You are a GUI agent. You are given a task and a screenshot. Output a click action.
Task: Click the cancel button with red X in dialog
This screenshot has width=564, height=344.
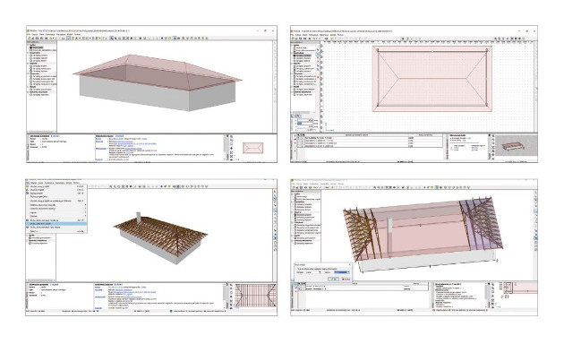pos(345,279)
